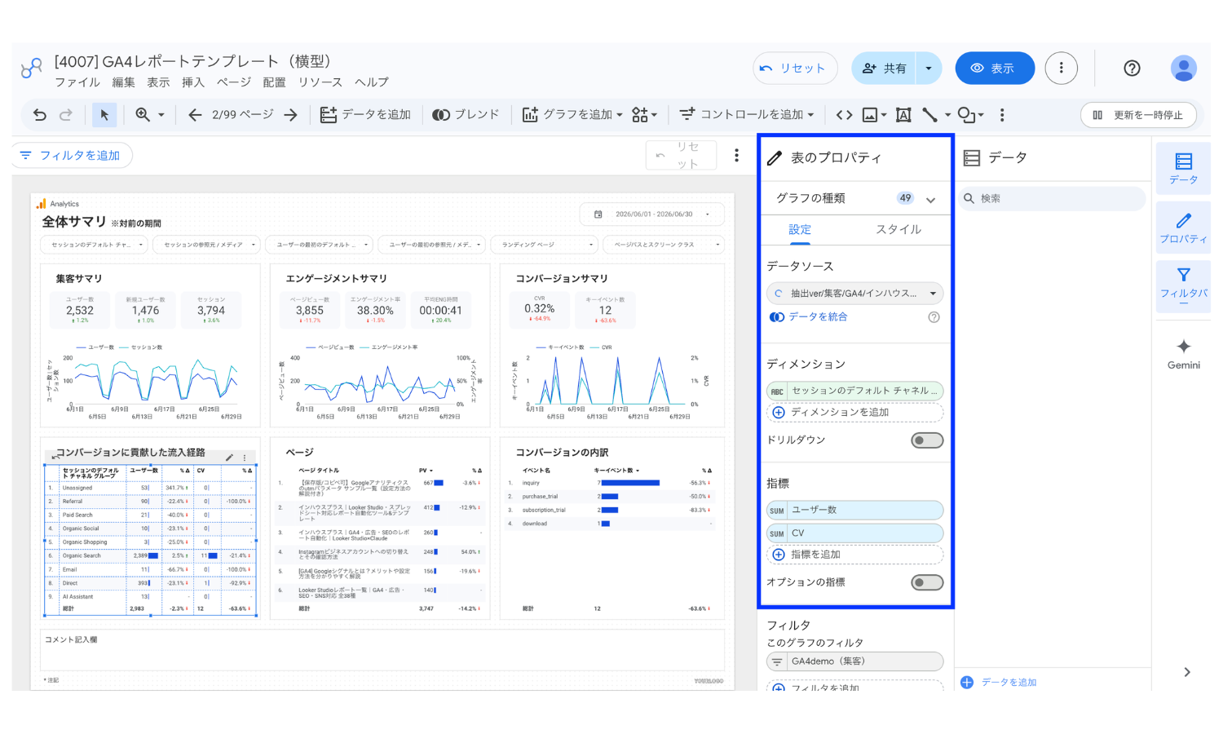Click the データを追加 toolbar button
The image size is (1223, 734).
tap(365, 115)
